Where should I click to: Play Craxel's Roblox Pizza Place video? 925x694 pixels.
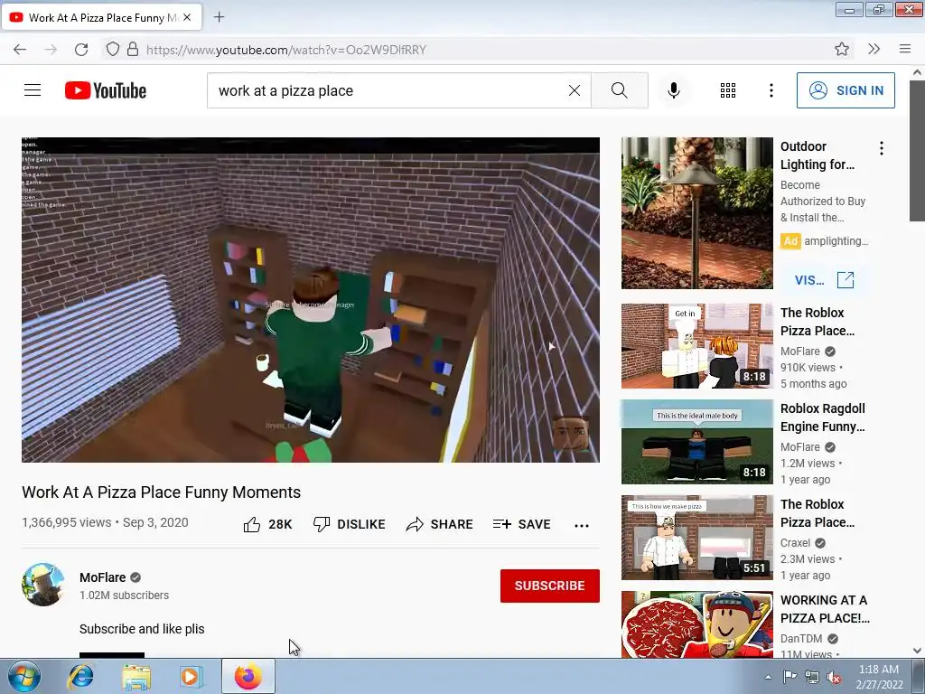[696, 538]
